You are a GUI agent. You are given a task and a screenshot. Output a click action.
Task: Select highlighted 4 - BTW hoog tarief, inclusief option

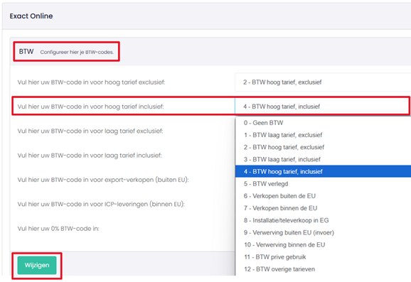pyautogui.click(x=324, y=171)
